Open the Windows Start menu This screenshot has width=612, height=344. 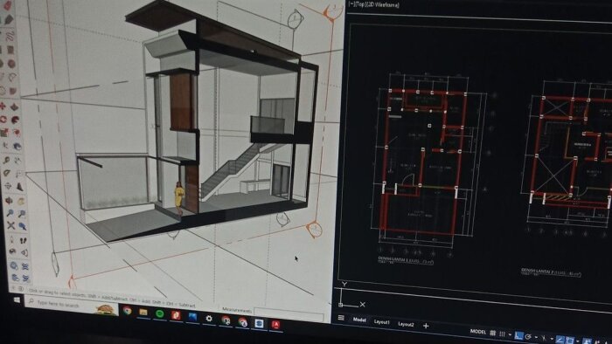click(x=17, y=299)
